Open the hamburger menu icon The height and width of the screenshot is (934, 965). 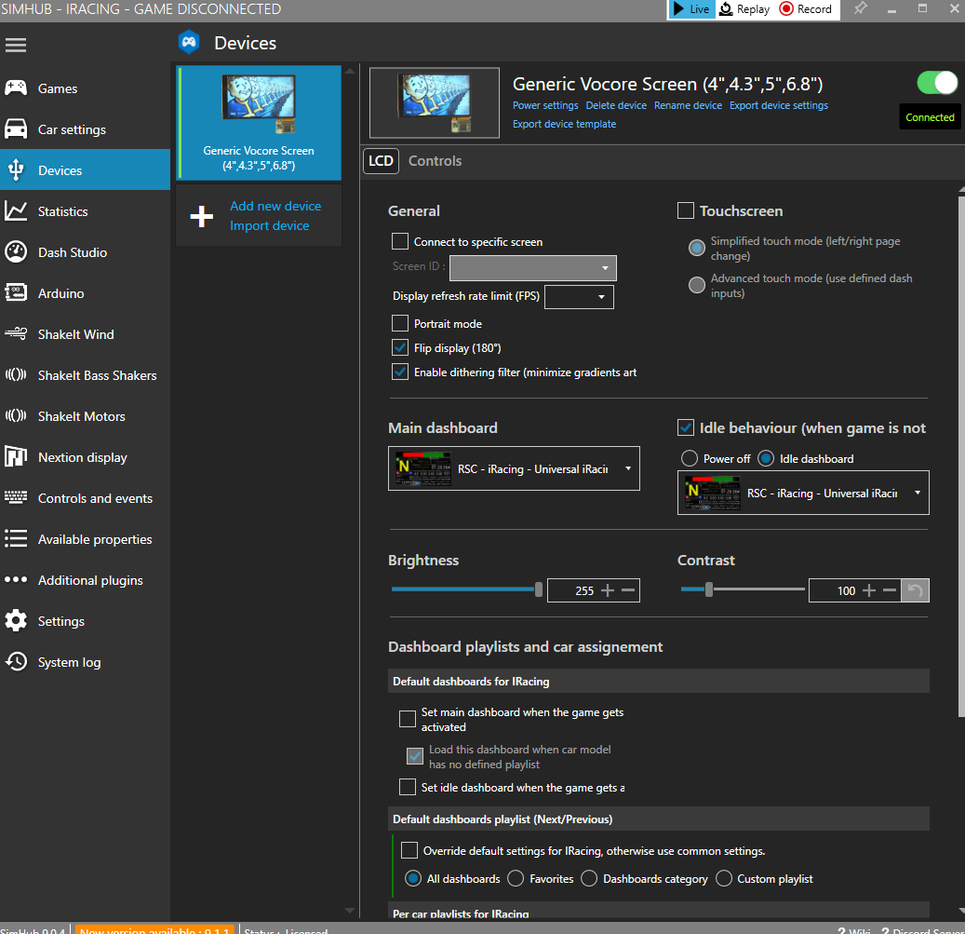tap(16, 45)
